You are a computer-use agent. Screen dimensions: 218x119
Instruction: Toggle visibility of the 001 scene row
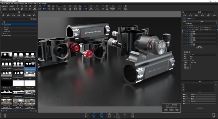click(x=187, y=26)
